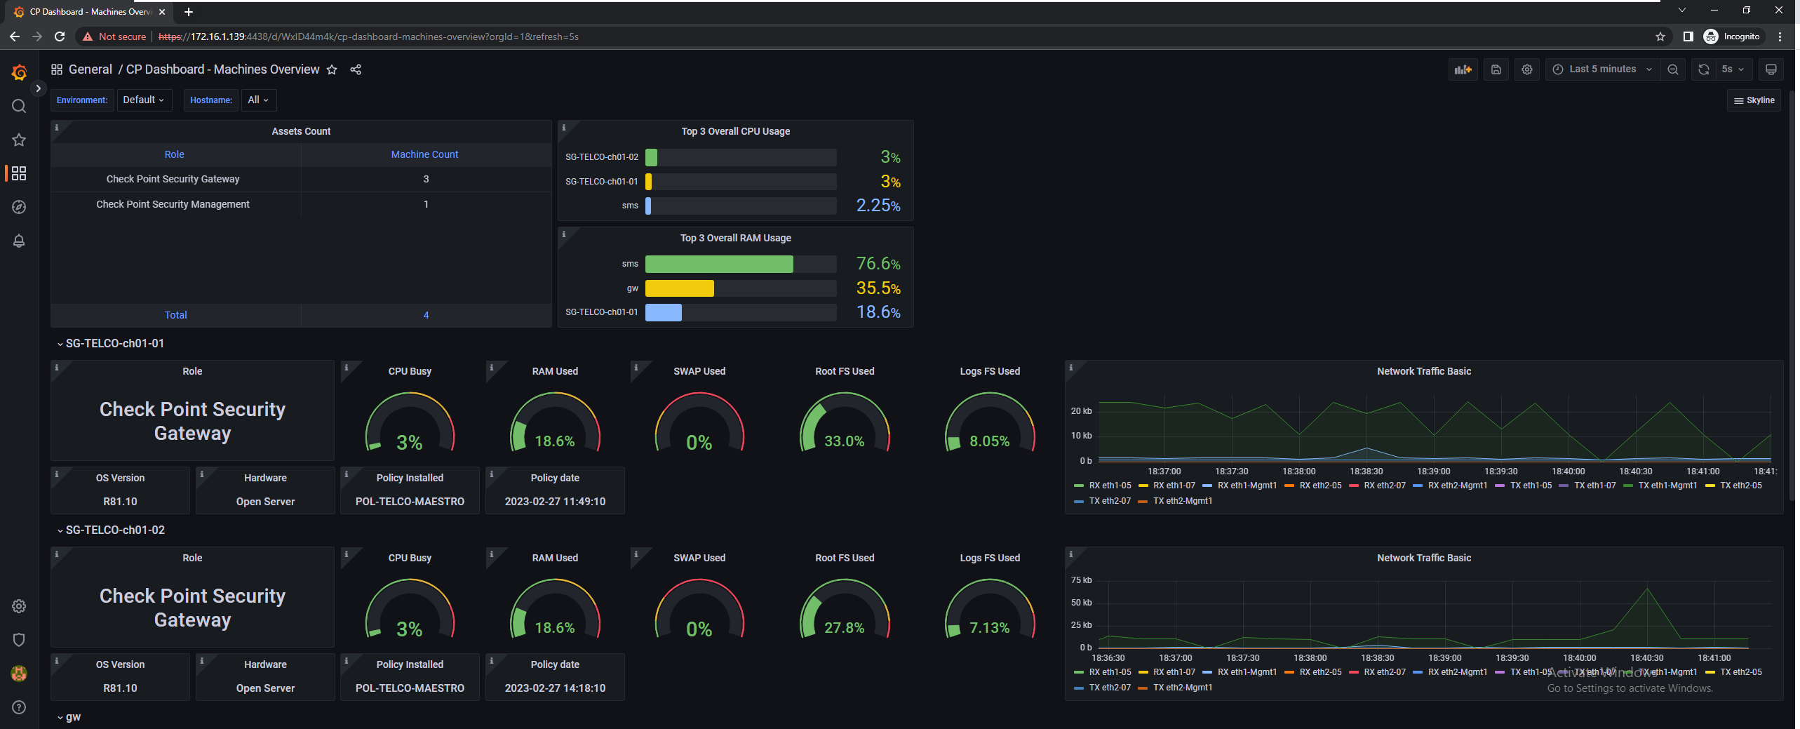Open the Alerting bell icon in sidebar
Viewport: 1800px width, 729px height.
tap(19, 241)
